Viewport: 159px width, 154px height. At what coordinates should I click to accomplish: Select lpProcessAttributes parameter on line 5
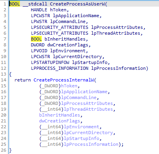tap(117, 27)
